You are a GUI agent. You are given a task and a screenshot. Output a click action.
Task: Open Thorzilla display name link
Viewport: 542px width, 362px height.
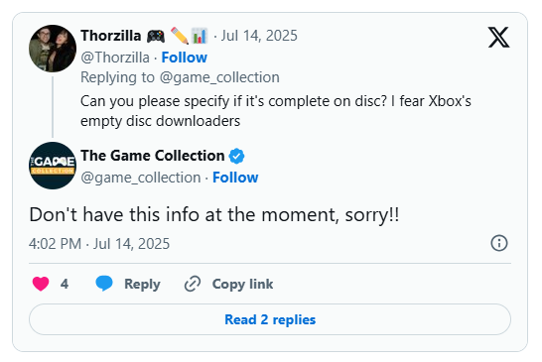111,36
